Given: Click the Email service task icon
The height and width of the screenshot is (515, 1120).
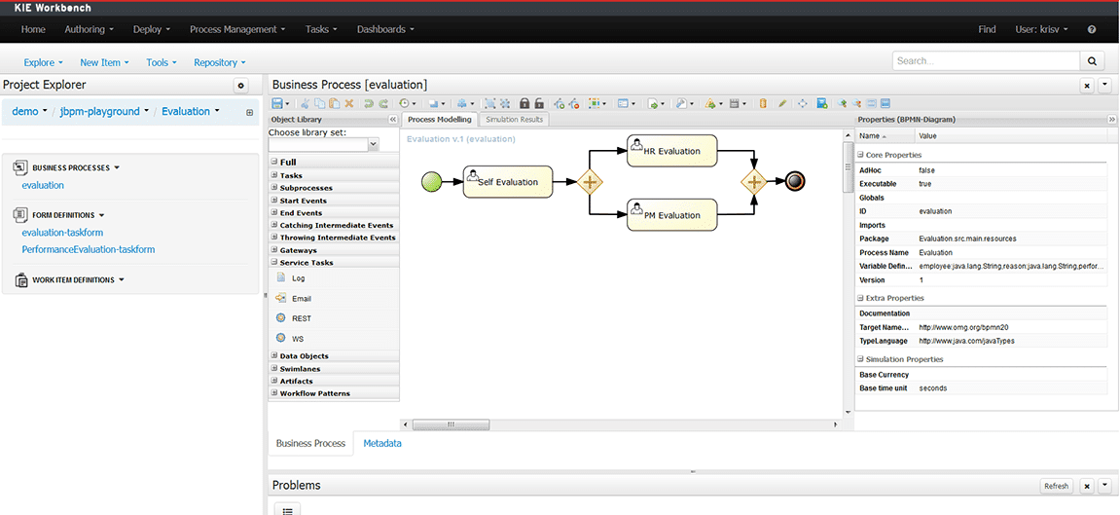Looking at the screenshot, I should point(280,298).
